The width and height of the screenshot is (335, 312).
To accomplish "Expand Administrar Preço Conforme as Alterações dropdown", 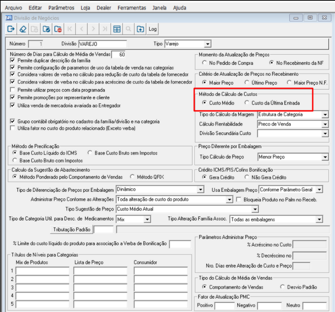I will click(x=229, y=200).
